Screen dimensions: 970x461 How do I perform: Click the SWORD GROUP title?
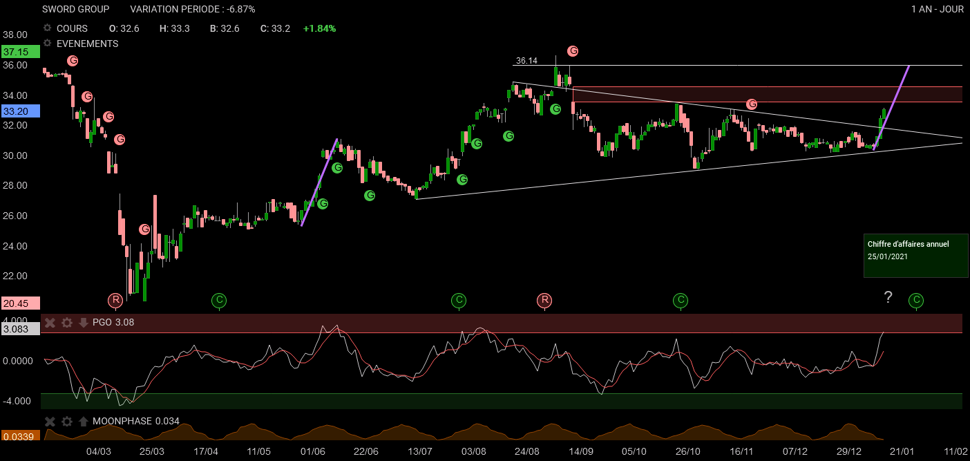coord(76,9)
